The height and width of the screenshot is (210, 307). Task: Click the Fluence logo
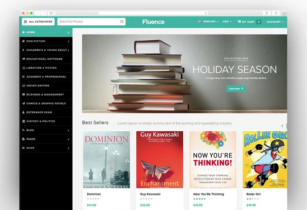pyautogui.click(x=153, y=22)
